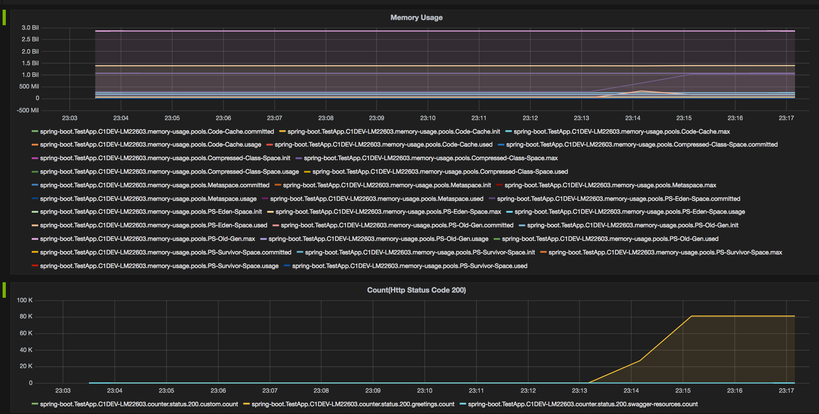Toggle the Code-Cache.init legend series
Screen dimensions: 819x414
pos(390,132)
